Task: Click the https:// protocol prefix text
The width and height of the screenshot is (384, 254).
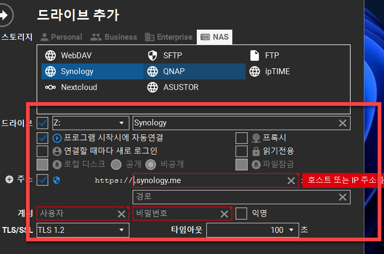Action: [x=114, y=181]
